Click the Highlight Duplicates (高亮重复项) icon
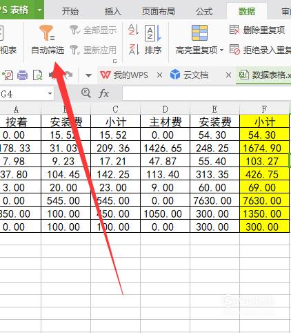This screenshot has height=333, width=291. pyautogui.click(x=199, y=33)
